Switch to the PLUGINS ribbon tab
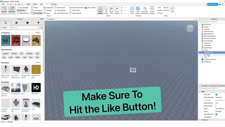The width and height of the screenshot is (225, 127). pos(54,4)
